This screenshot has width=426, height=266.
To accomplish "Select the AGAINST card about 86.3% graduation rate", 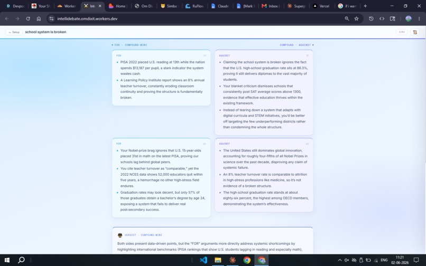I will click(264, 92).
